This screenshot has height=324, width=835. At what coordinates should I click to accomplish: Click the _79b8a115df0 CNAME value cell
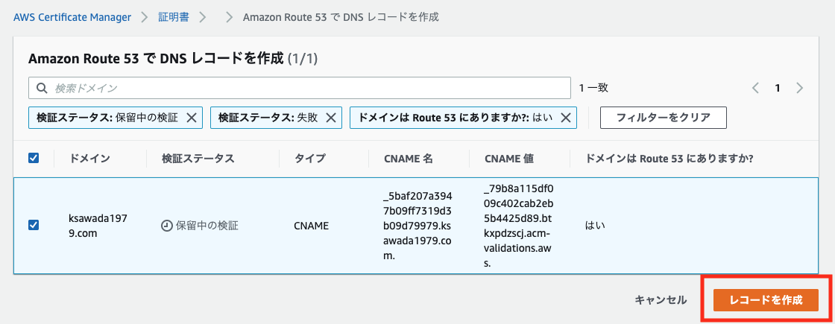pos(520,226)
